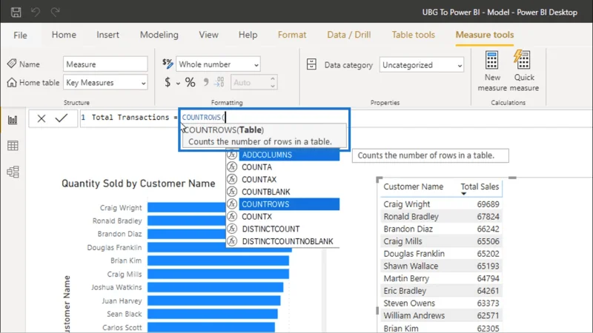
Task: Click the Home table house icon
Action: click(x=12, y=82)
